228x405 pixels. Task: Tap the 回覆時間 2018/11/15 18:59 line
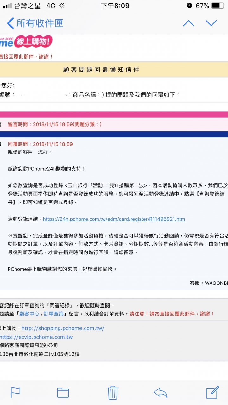tap(40, 144)
